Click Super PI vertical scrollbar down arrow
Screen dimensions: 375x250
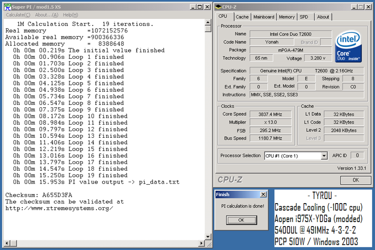208,237
